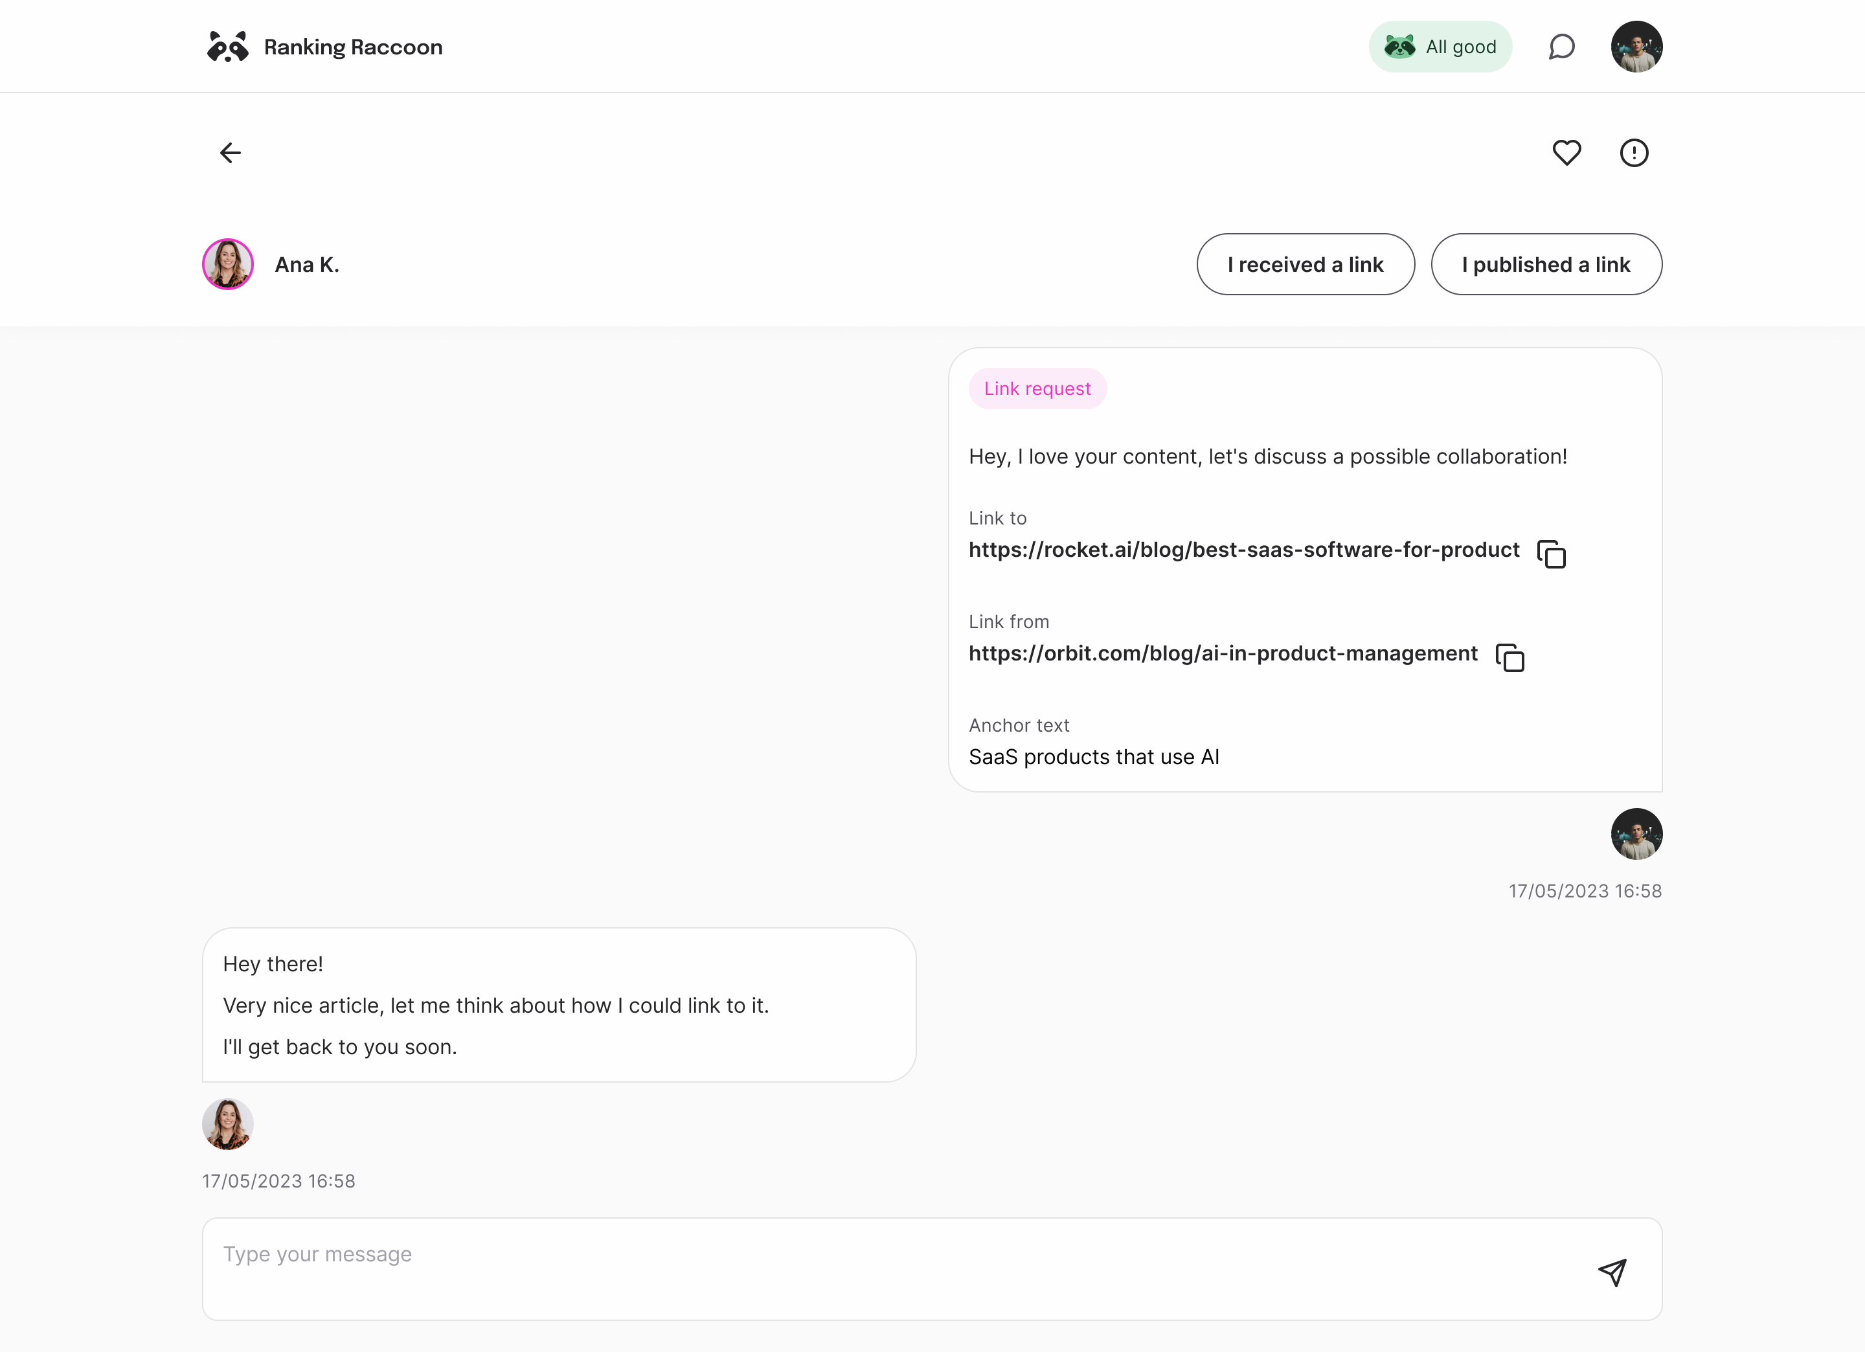The width and height of the screenshot is (1865, 1352).
Task: Click the 'I received a link' button
Action: pos(1305,264)
